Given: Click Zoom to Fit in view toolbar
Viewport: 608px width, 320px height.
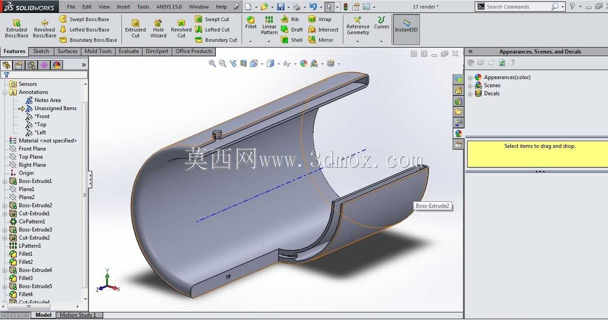Looking at the screenshot, I should pos(212,64).
